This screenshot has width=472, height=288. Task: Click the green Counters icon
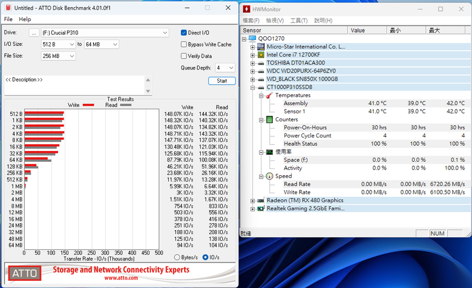[x=269, y=120]
